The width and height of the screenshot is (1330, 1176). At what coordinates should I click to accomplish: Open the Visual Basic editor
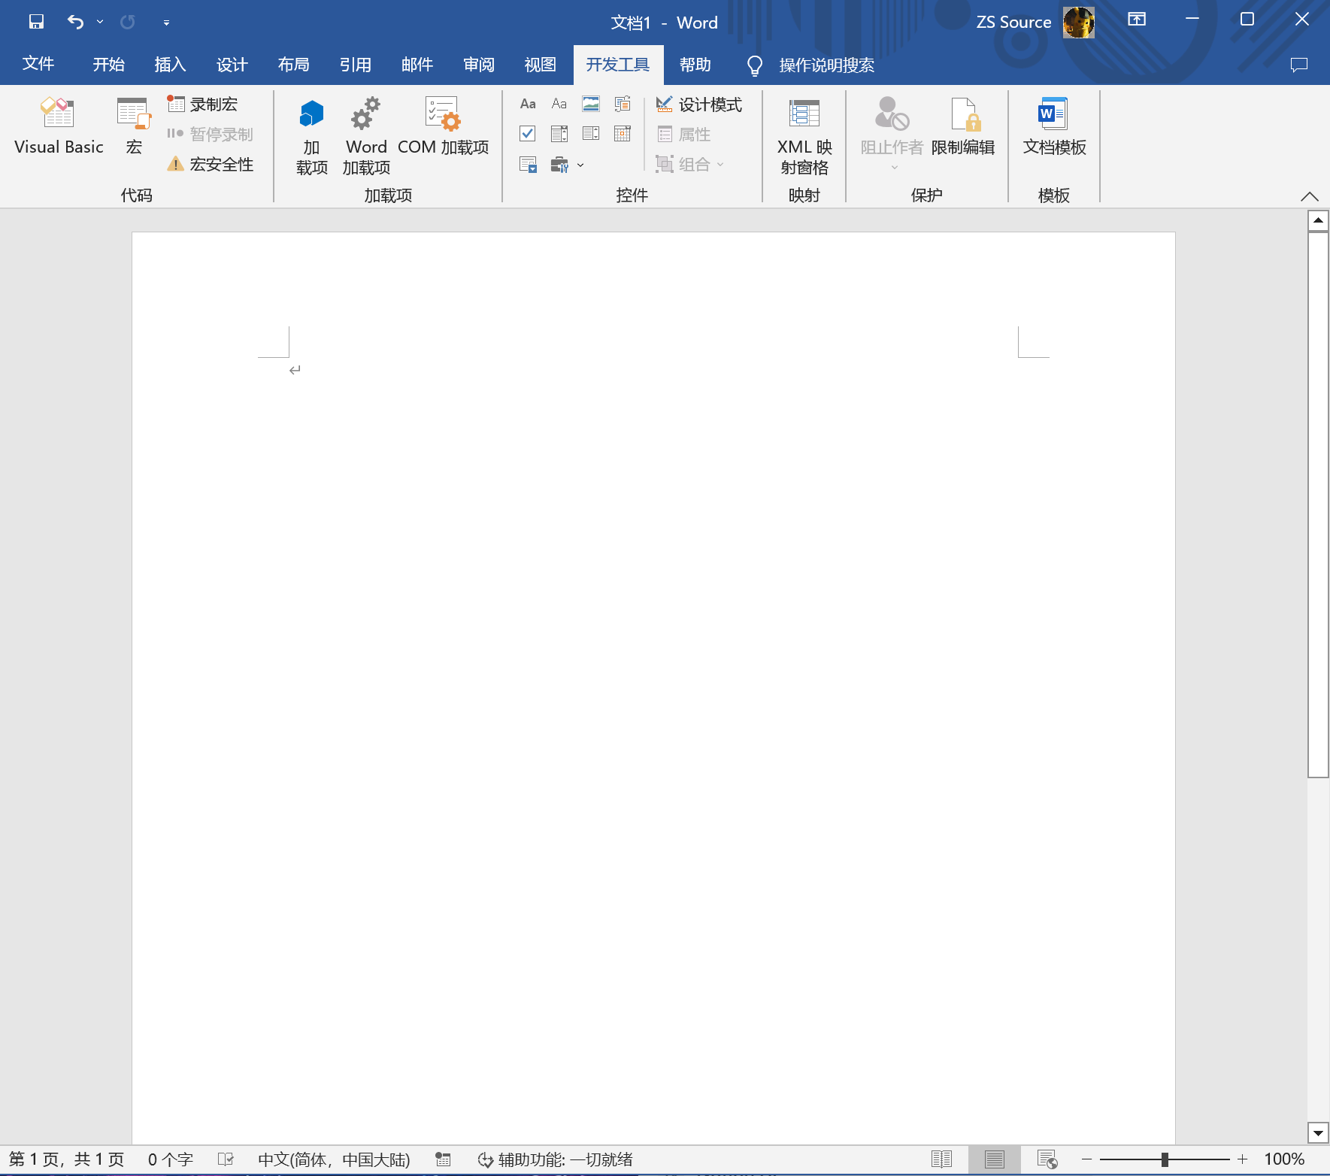59,126
